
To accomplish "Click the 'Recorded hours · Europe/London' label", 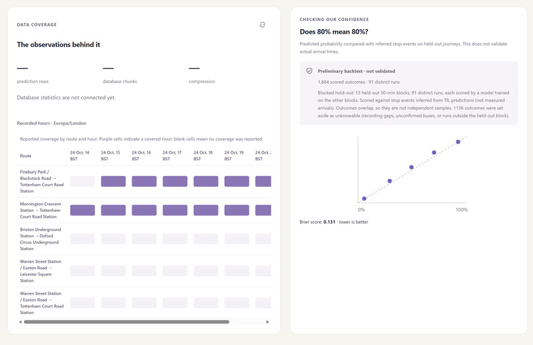I will pyautogui.click(x=52, y=123).
